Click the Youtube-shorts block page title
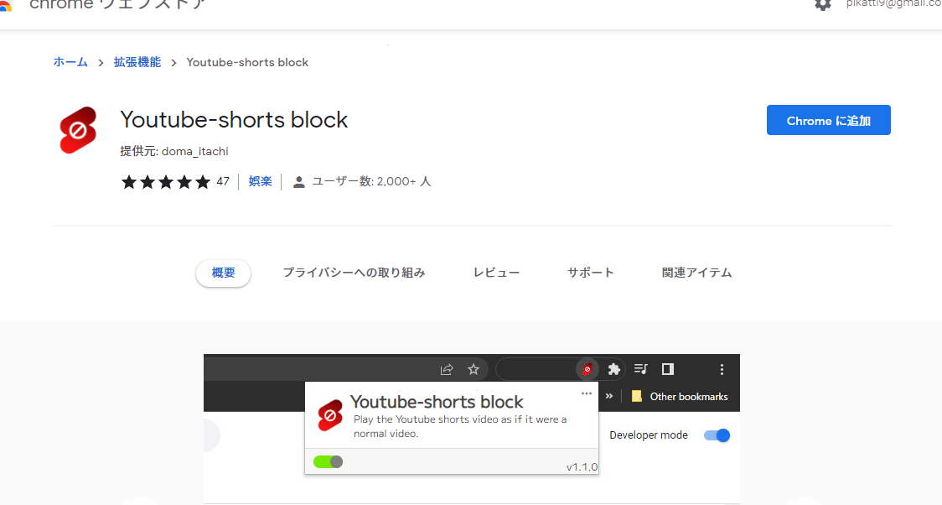 [235, 120]
